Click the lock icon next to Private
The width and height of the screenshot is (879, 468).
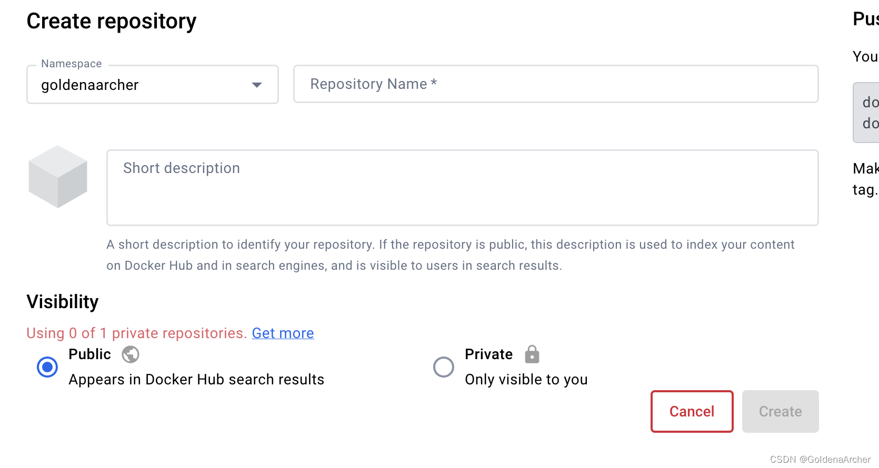(x=532, y=354)
